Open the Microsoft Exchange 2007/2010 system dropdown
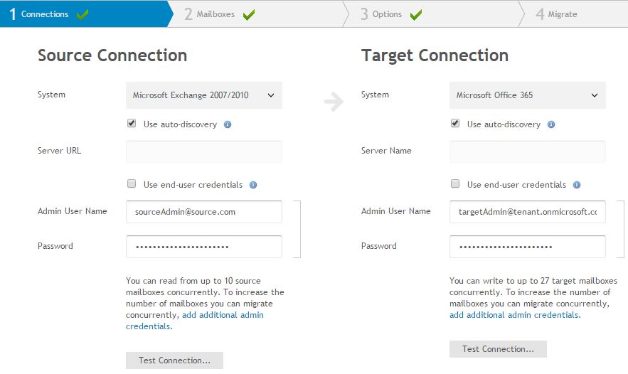The width and height of the screenshot is (628, 374). coord(204,95)
